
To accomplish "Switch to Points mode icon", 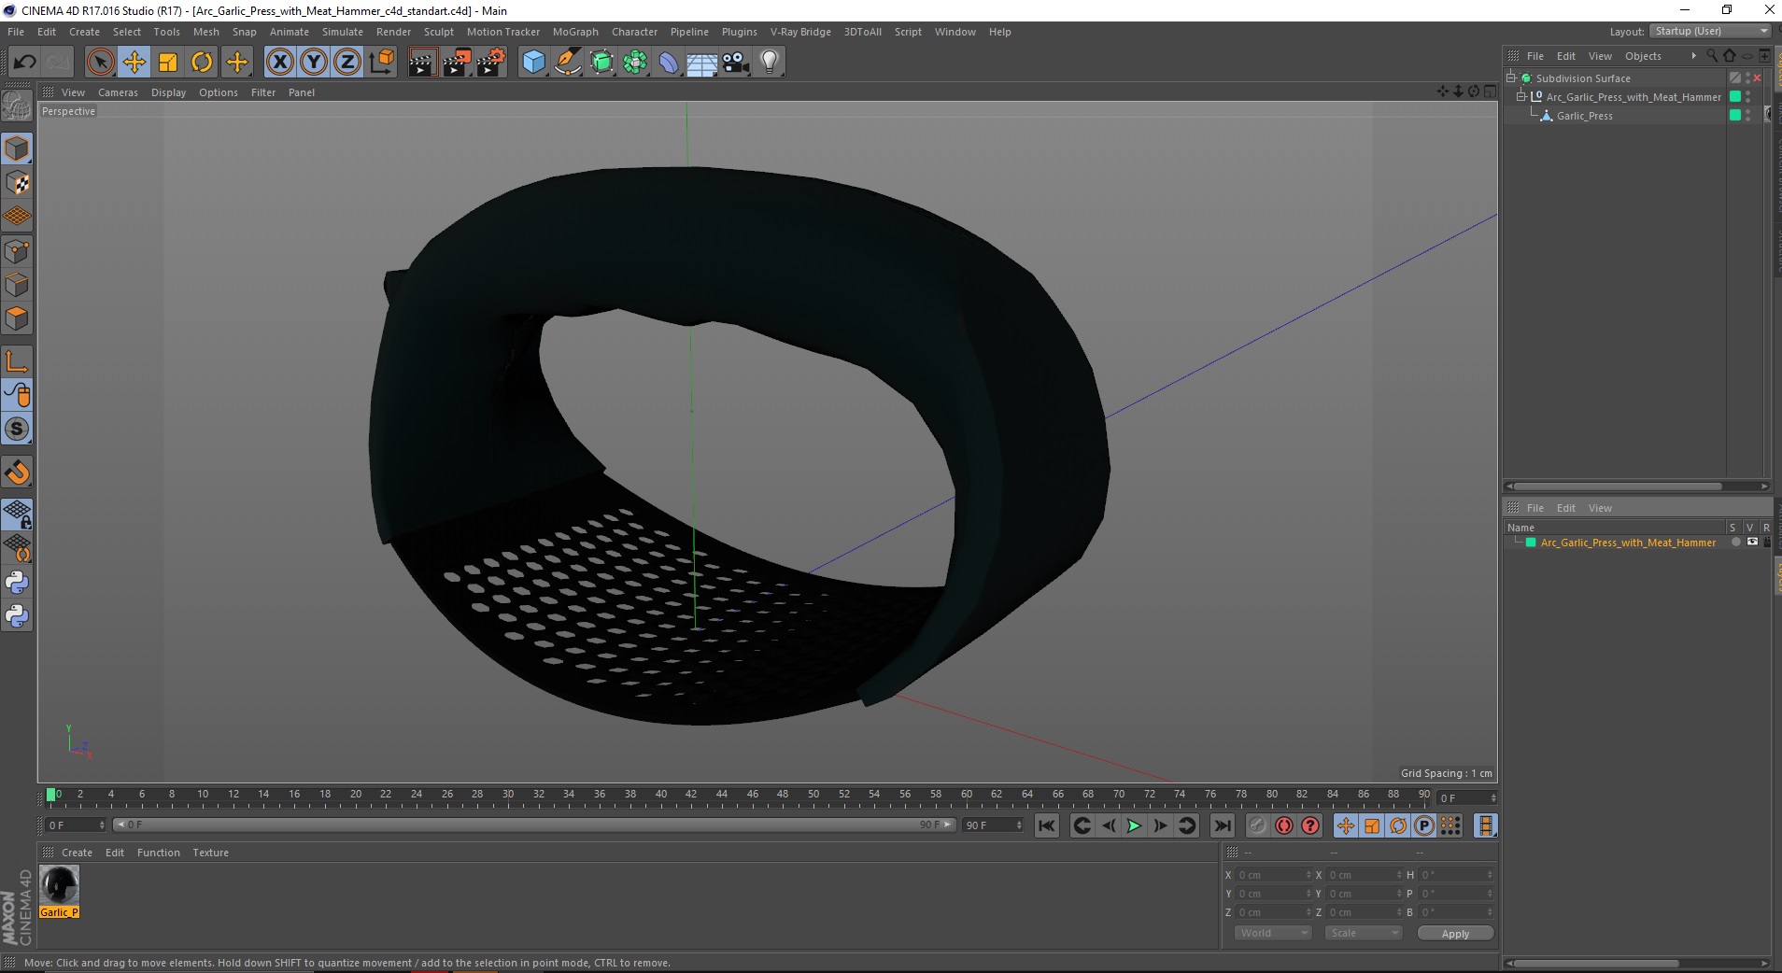I will point(17,251).
